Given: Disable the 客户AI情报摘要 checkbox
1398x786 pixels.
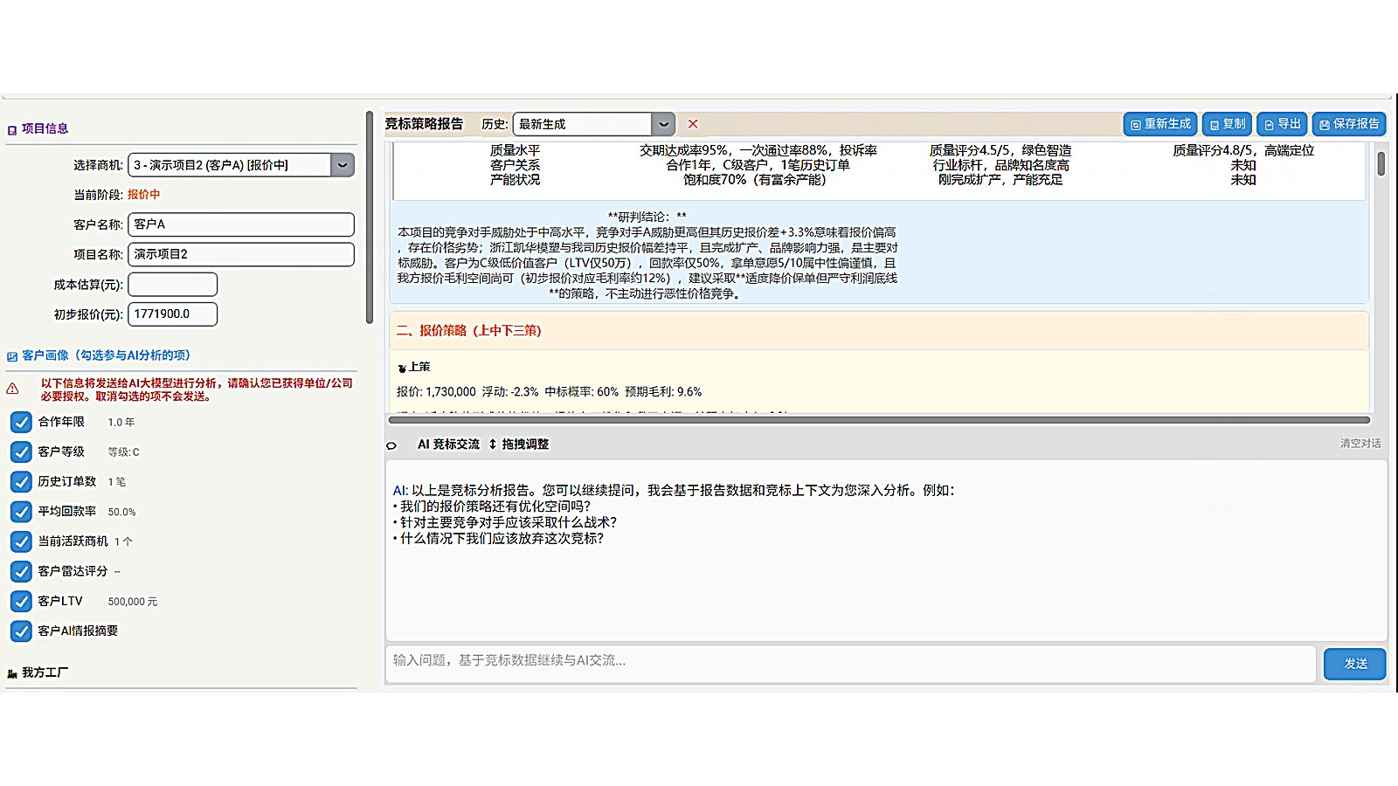Looking at the screenshot, I should [21, 631].
